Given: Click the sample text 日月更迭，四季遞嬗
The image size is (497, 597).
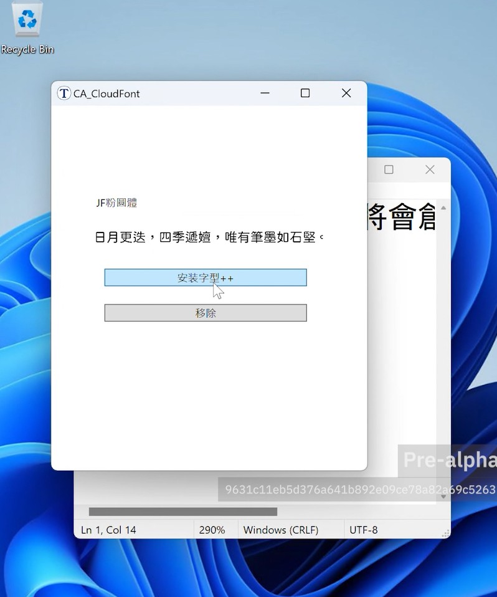Looking at the screenshot, I should [153, 237].
